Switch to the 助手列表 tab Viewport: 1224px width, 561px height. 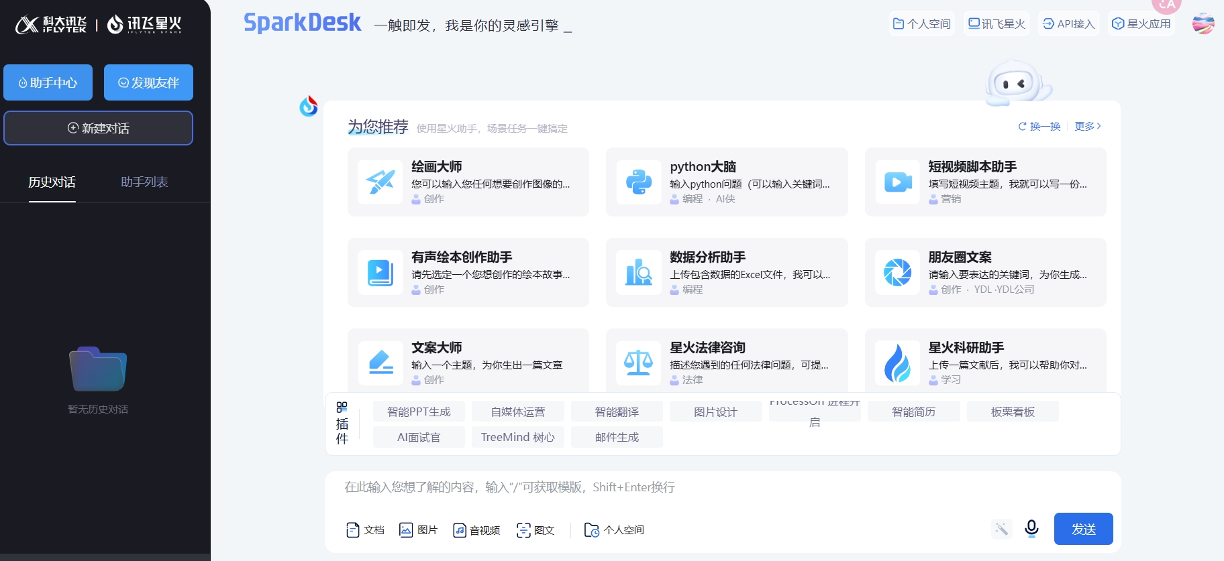(x=144, y=182)
